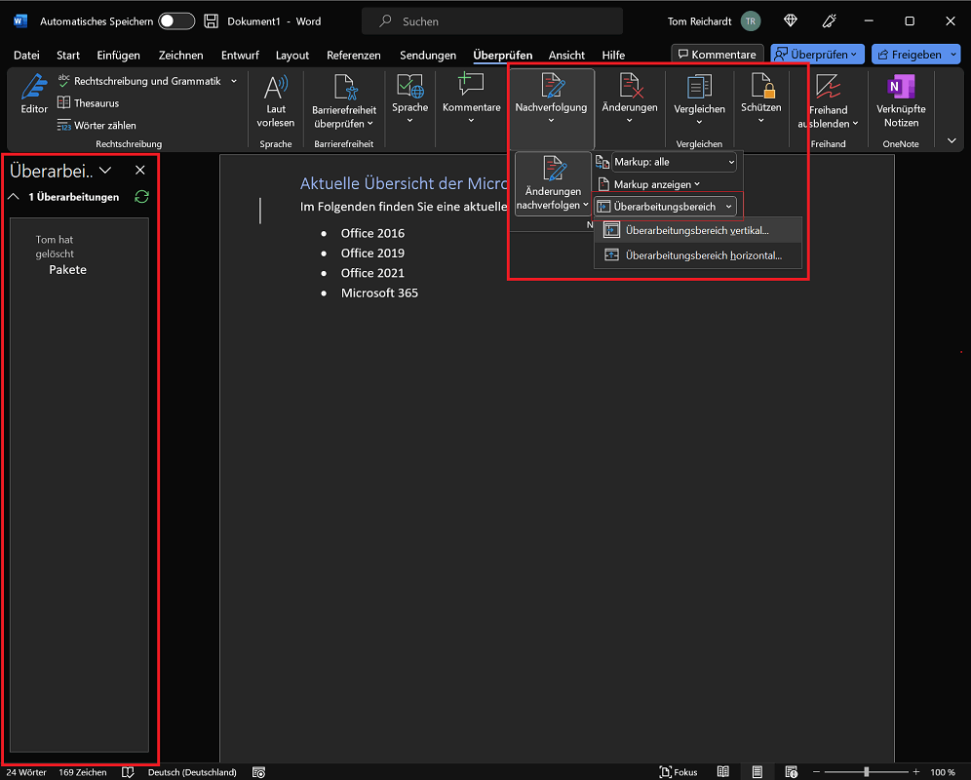Collapse the ribbon with chevron arrow
This screenshot has width=971, height=780.
pyautogui.click(x=952, y=141)
